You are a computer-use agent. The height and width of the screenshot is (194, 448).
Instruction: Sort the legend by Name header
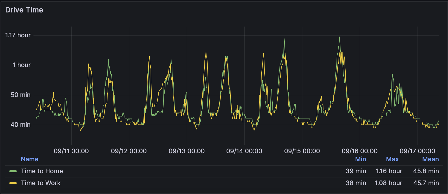(x=30, y=159)
